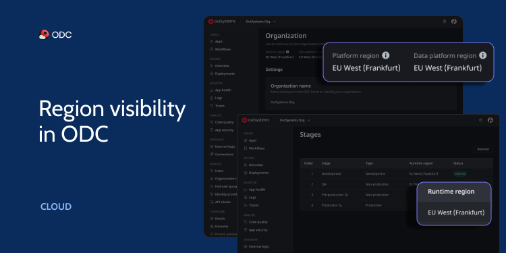Viewport: 506px width, 253px height.
Task: Open Apps in Stages window sidebar
Action: tap(250, 140)
